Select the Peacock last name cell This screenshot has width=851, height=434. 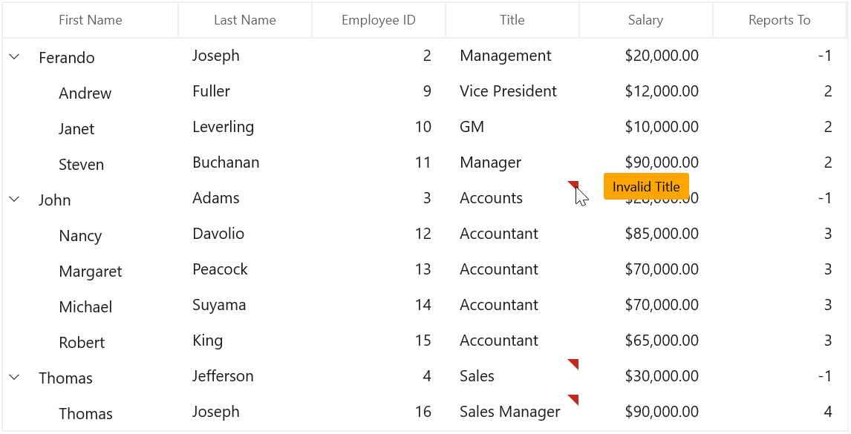[245, 269]
